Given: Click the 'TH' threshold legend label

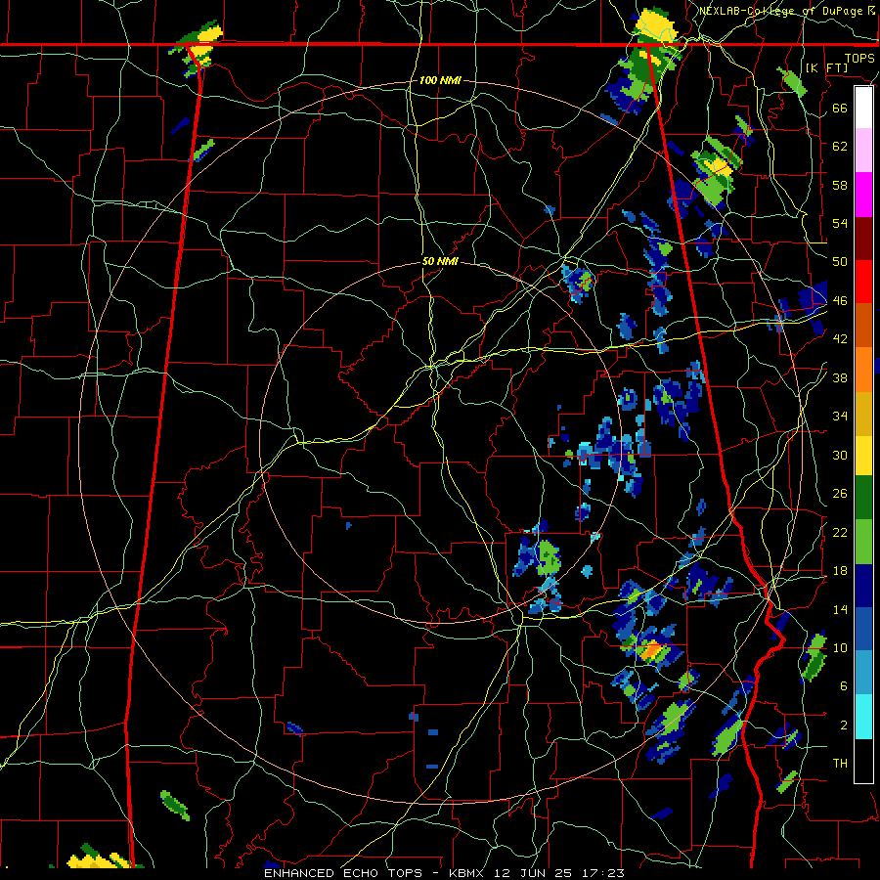Looking at the screenshot, I should (840, 764).
